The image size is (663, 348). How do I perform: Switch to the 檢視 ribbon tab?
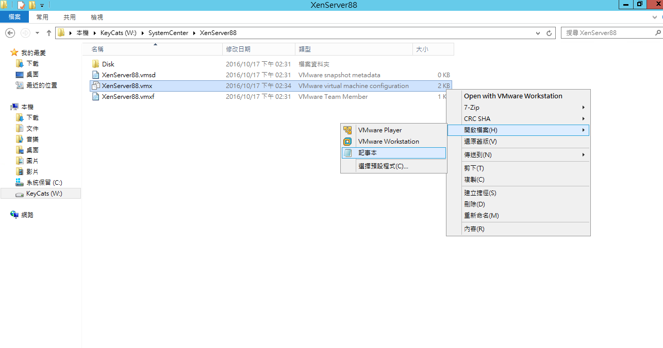(x=97, y=17)
